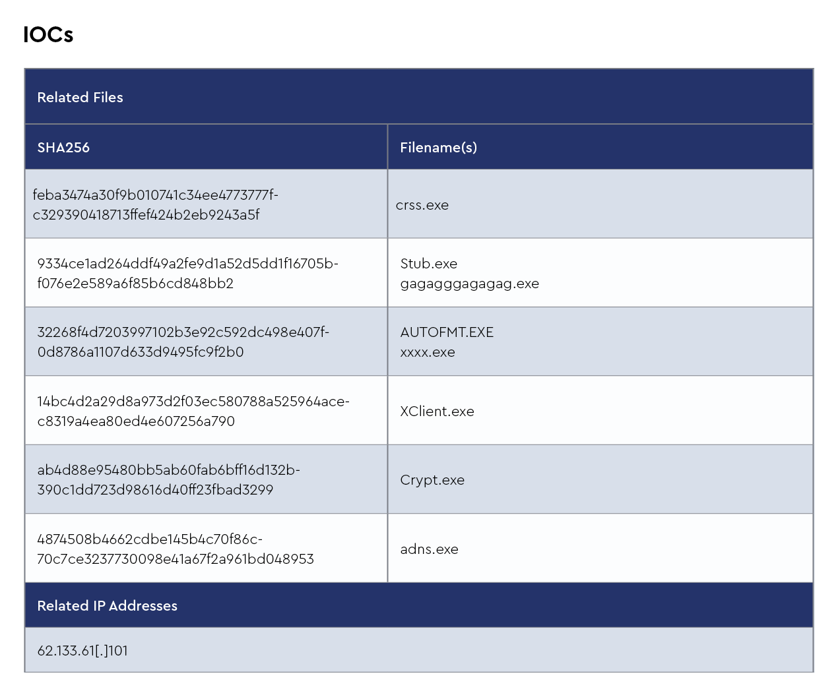This screenshot has width=838, height=699.
Task: Select the hash starting with feba3474a30f
Action: 155,205
